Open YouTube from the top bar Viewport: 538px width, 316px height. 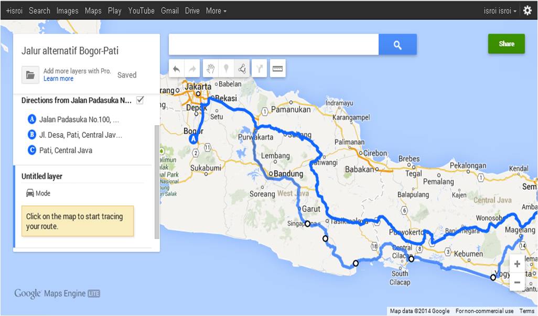point(141,10)
